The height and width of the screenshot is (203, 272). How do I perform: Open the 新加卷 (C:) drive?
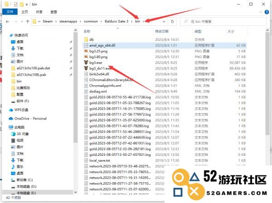(x=24, y=180)
